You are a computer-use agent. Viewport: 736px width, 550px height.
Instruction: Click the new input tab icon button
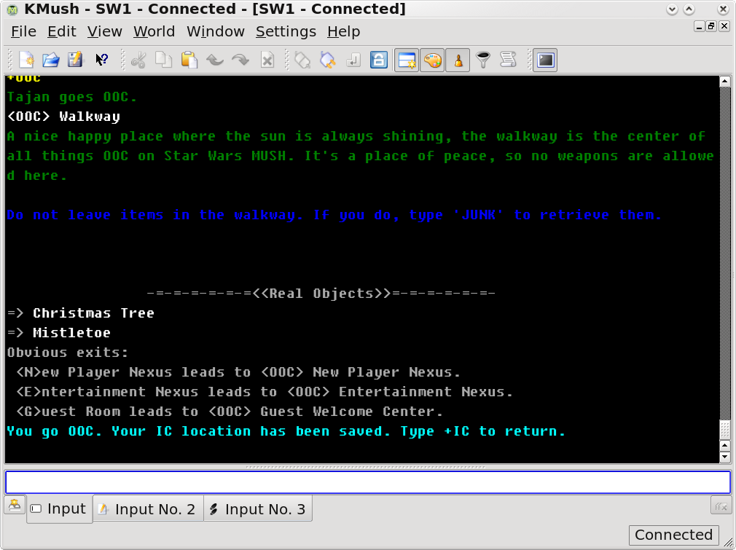pos(15,505)
